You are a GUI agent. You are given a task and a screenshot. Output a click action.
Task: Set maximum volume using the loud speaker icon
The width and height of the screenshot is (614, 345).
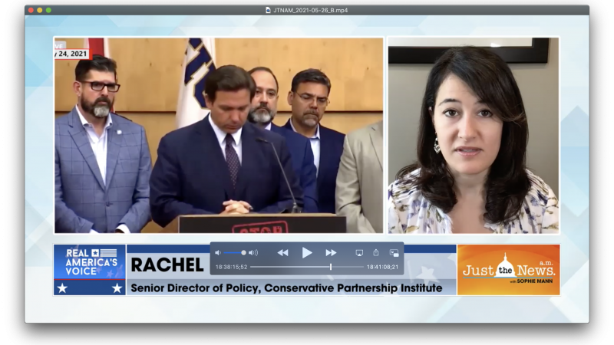253,252
